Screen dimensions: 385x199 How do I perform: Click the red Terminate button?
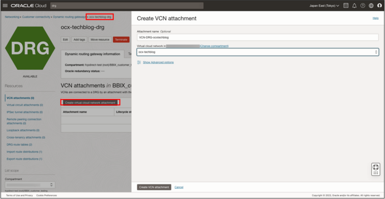click(x=121, y=39)
